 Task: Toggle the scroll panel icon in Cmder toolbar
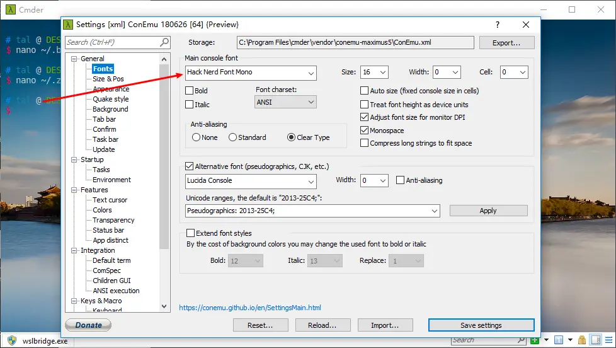click(596, 340)
